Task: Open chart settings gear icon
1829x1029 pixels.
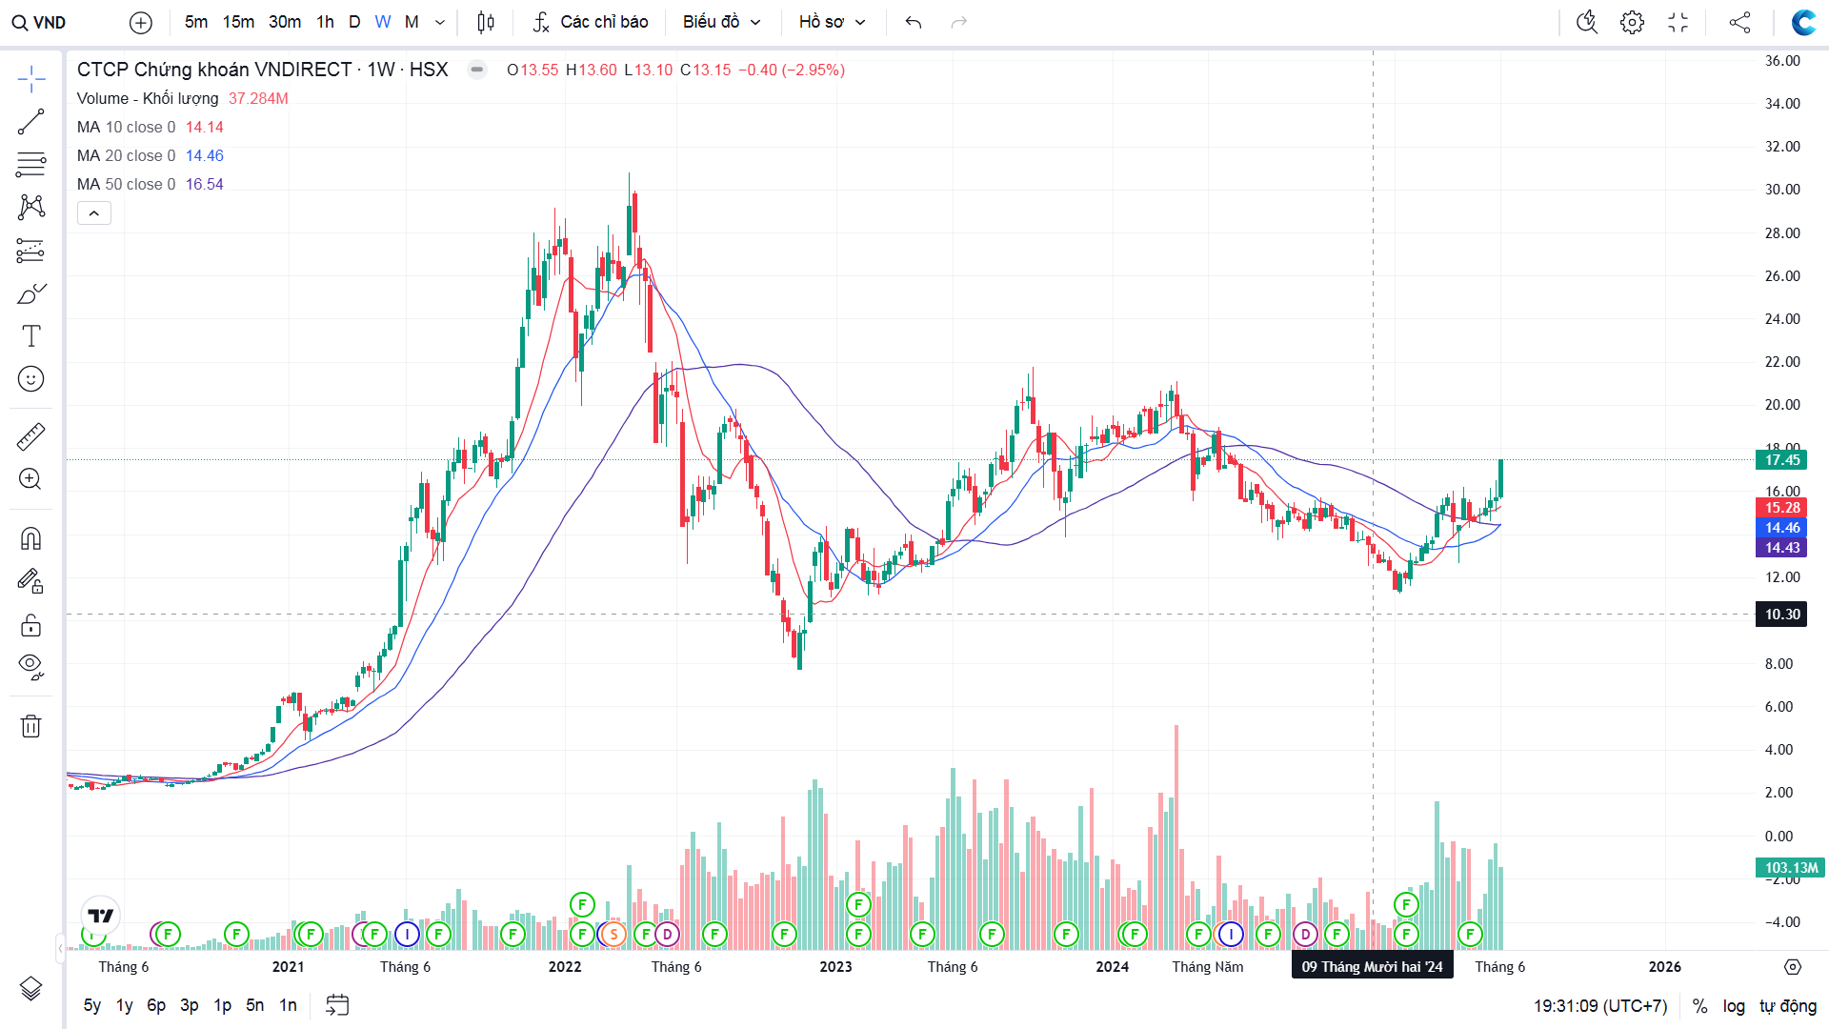Action: coord(1632,22)
